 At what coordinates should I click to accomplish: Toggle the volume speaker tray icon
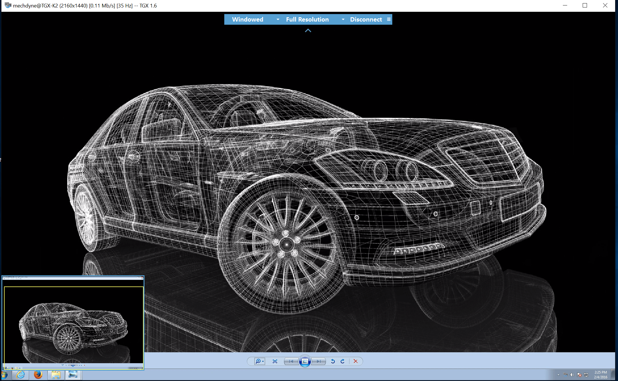point(572,375)
